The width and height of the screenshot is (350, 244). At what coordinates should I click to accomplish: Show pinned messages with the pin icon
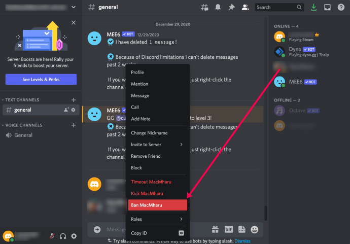click(x=231, y=8)
